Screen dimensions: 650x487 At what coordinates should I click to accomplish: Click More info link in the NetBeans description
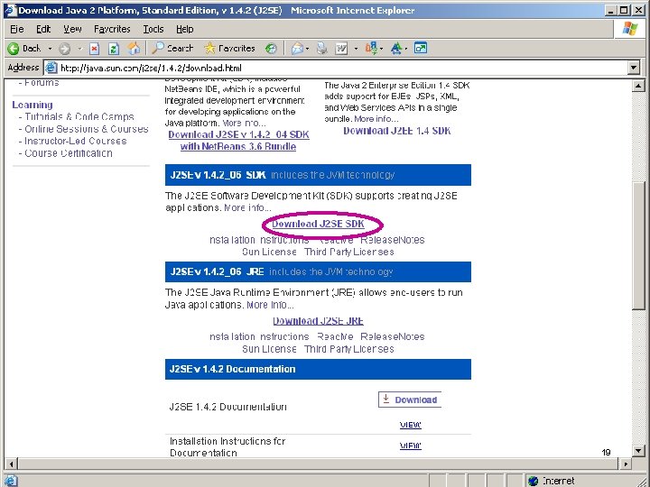244,123
